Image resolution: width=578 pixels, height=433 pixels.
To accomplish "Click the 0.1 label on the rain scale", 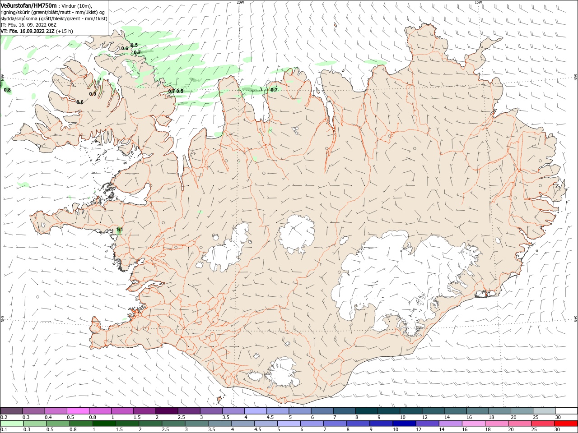I will pos(4,429).
